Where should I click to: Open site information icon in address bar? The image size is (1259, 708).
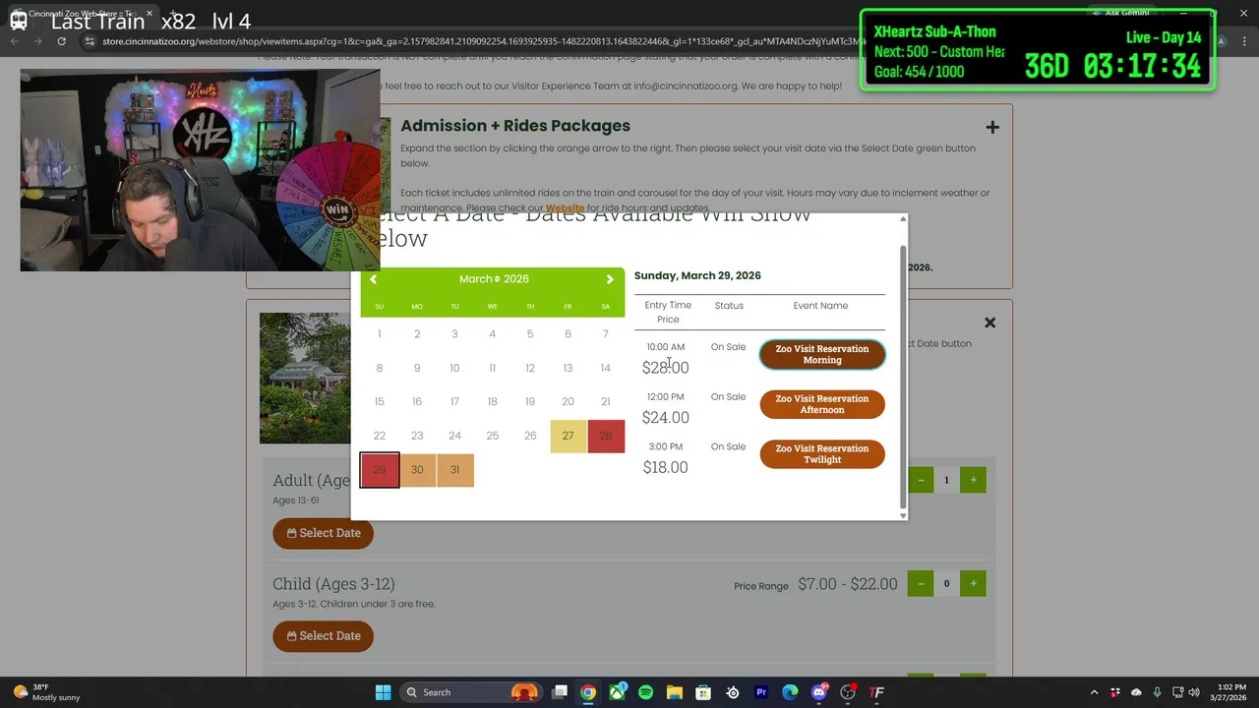click(x=90, y=41)
